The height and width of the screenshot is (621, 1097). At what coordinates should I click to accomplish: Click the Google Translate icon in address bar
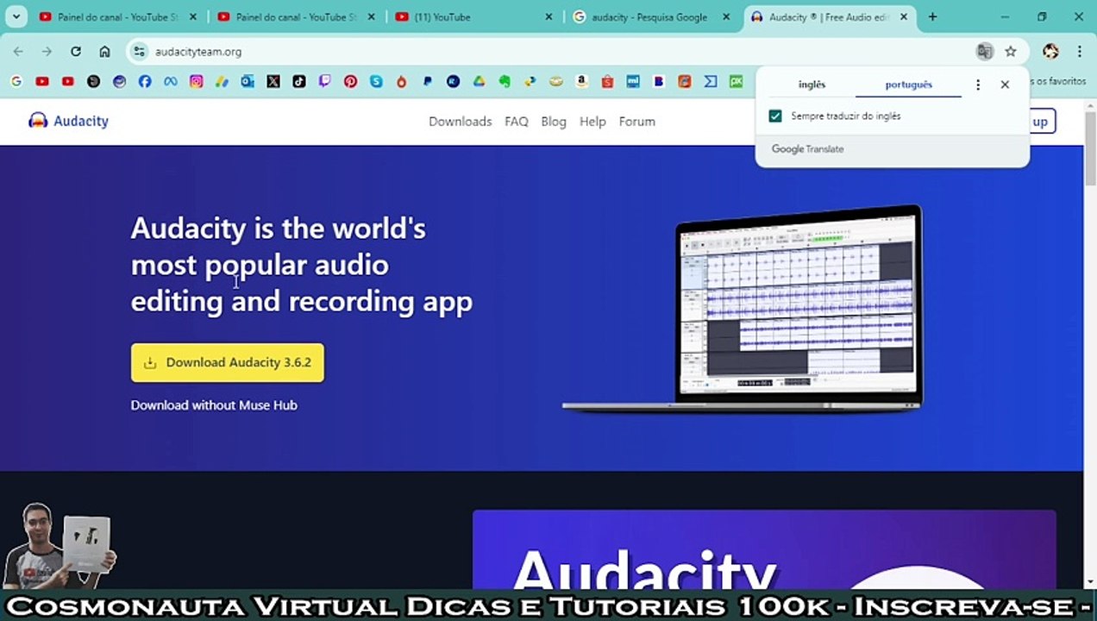(x=984, y=52)
